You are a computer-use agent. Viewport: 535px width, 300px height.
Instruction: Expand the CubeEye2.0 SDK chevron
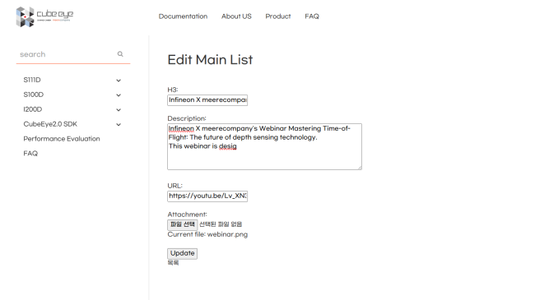point(119,124)
